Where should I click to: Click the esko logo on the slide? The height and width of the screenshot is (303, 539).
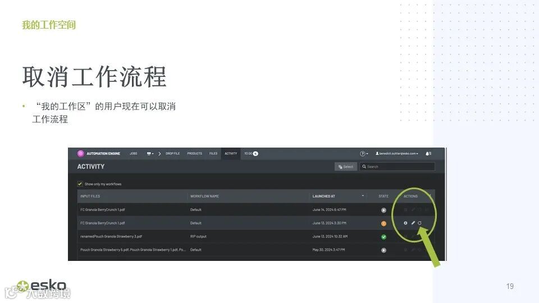(42, 286)
